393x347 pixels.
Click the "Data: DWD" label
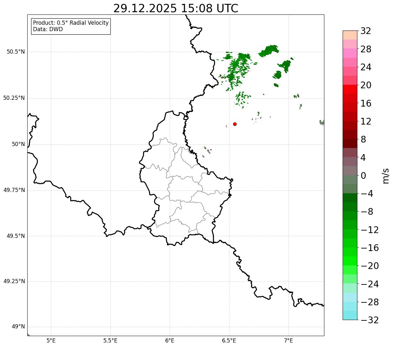pyautogui.click(x=48, y=30)
